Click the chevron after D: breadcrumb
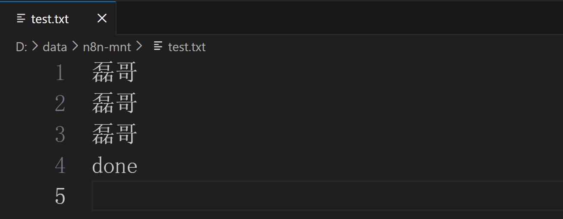This screenshot has height=219, width=563. pos(35,46)
